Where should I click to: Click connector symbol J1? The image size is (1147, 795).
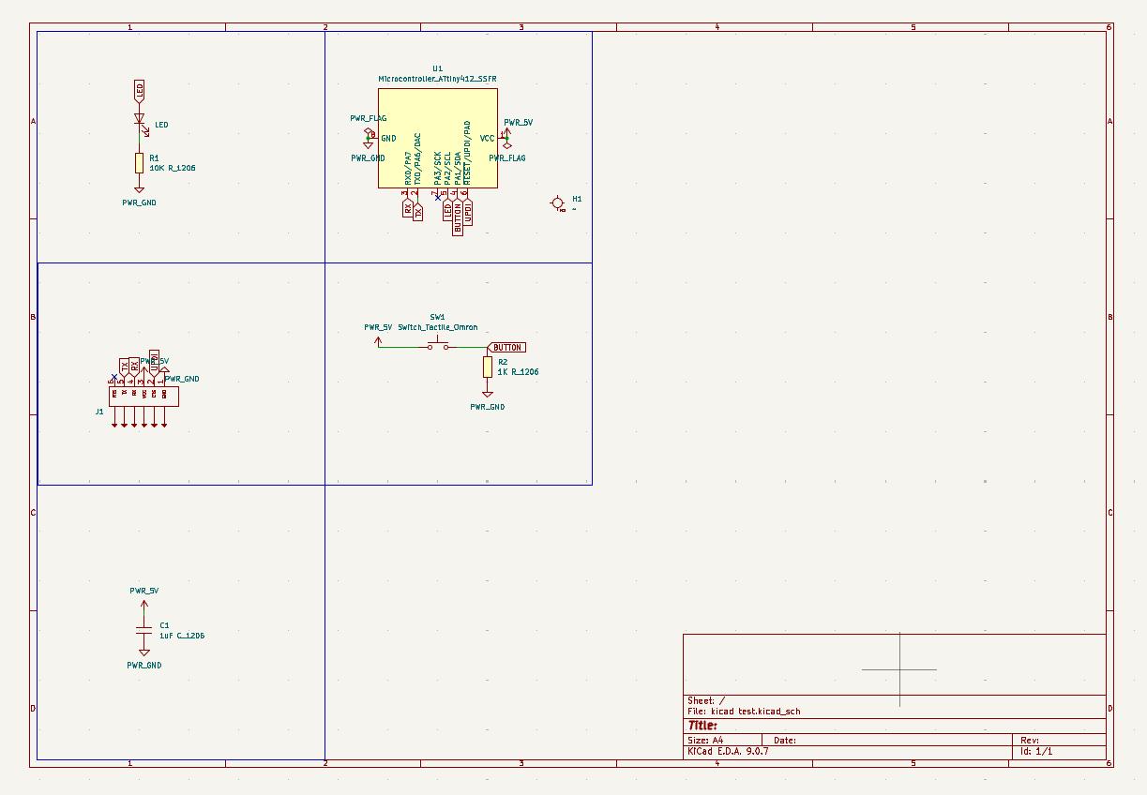[x=143, y=396]
